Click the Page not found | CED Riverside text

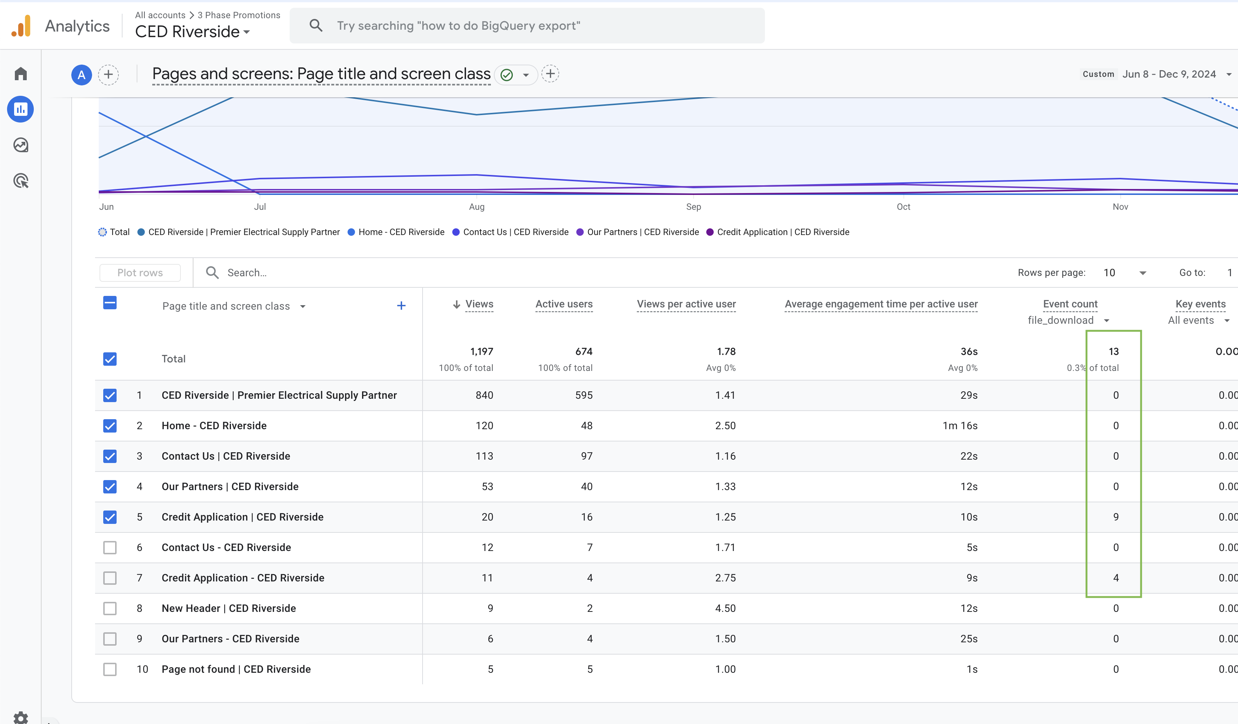point(236,669)
